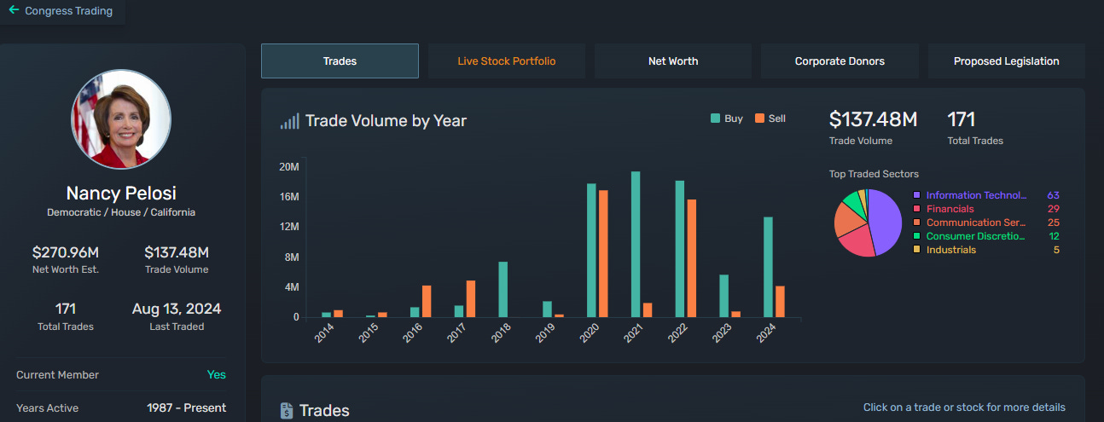
Task: Open the Net Worth tab
Action: (x=673, y=61)
